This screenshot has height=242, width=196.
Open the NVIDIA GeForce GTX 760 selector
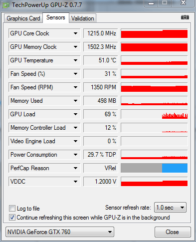point(60,232)
